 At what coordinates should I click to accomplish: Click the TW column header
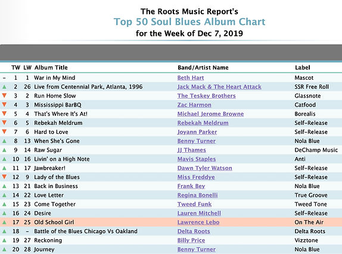[x=15, y=68]
